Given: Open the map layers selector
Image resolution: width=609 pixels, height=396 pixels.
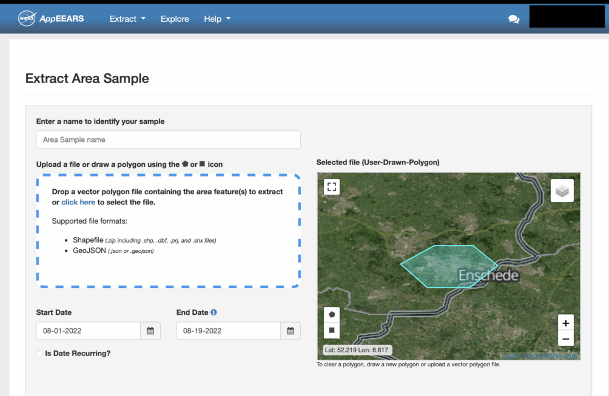Looking at the screenshot, I should tap(562, 191).
